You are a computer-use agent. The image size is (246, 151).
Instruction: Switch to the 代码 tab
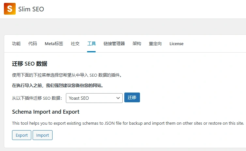click(x=33, y=44)
